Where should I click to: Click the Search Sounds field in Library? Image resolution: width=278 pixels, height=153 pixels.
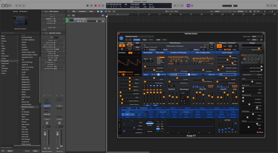pyautogui.click(x=20, y=33)
